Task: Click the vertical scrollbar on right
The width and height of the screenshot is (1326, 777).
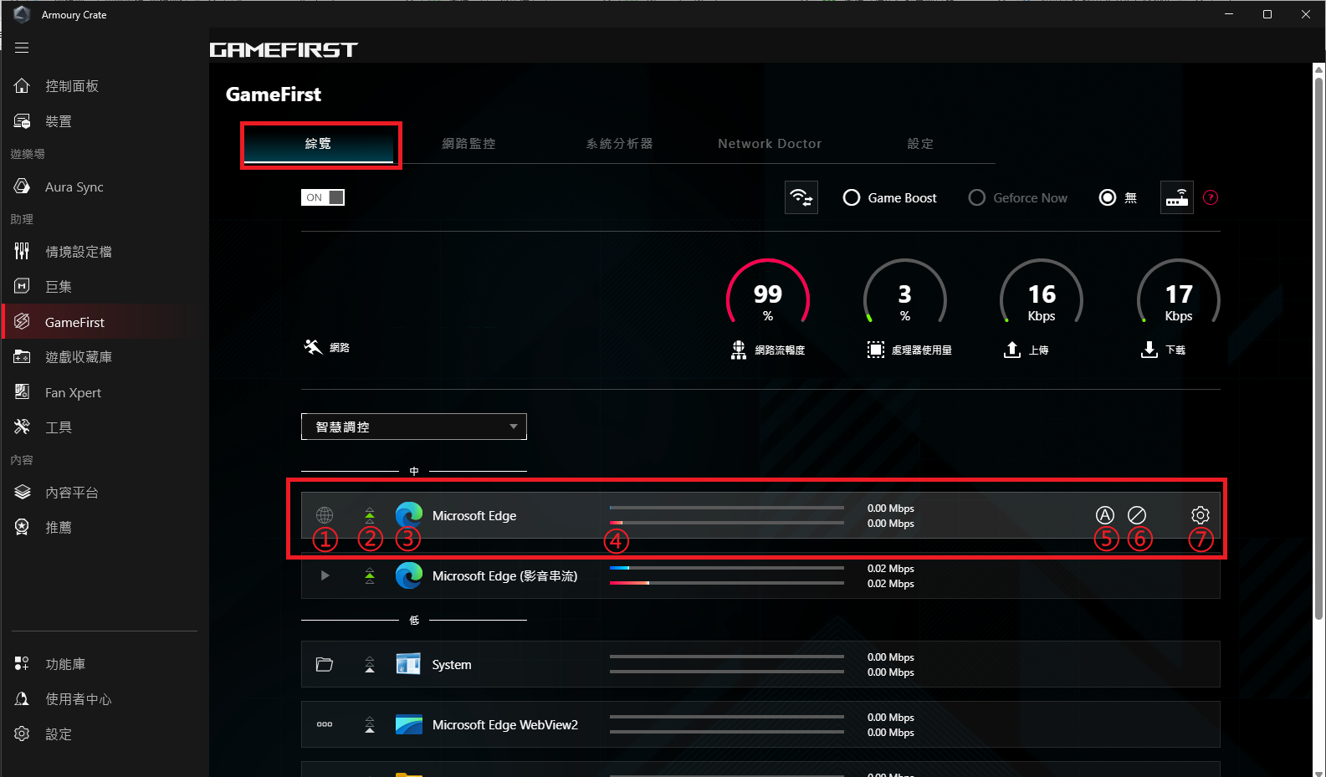Action: click(1318, 349)
